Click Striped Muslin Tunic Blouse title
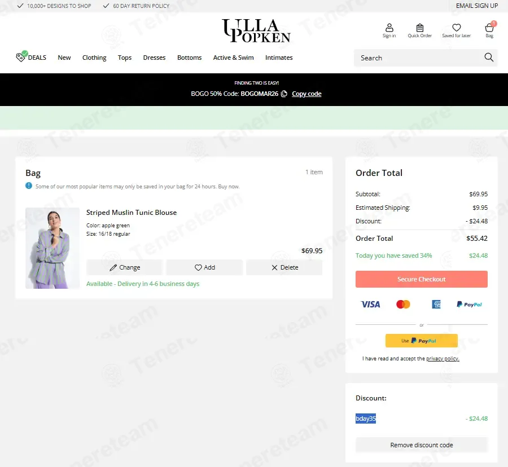Screen dimensions: 508x467 pos(132,212)
